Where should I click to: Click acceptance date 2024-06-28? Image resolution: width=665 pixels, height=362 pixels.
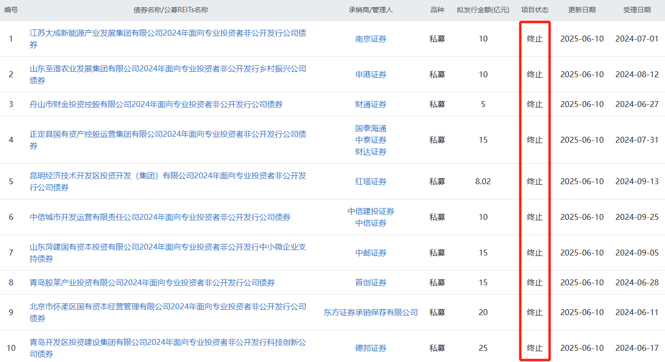tap(637, 282)
